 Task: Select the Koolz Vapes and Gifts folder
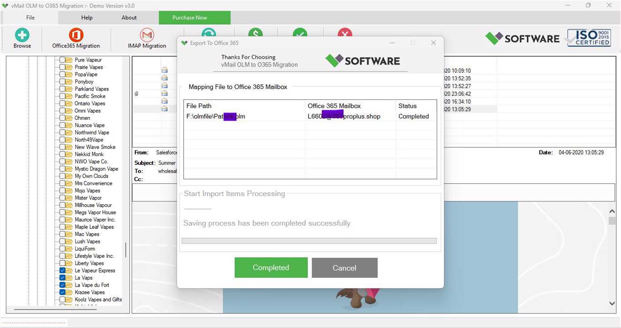pyautogui.click(x=98, y=300)
